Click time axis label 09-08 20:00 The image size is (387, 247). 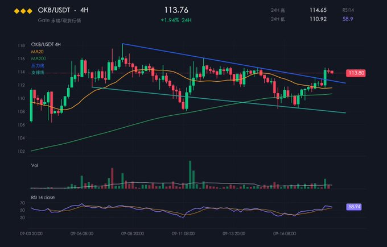pyautogui.click(x=133, y=233)
